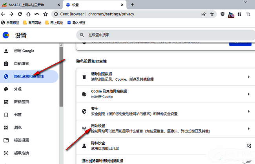
Task: Open a new tab with plus button
Action: click(132, 5)
